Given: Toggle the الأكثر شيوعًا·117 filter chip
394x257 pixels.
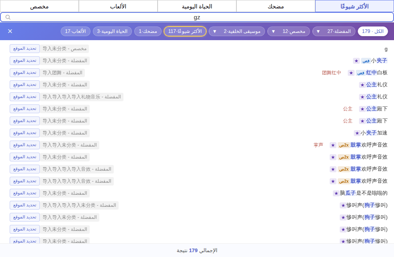Looking at the screenshot, I should 185,31.
